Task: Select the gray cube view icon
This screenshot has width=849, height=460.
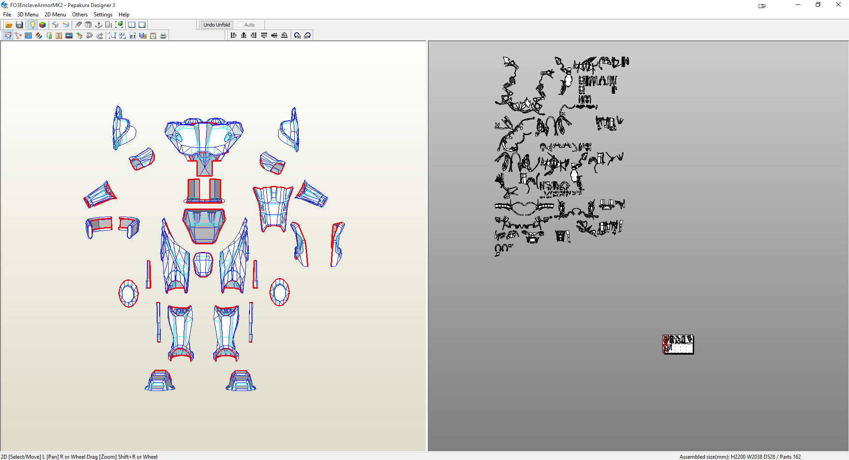Action: point(55,25)
